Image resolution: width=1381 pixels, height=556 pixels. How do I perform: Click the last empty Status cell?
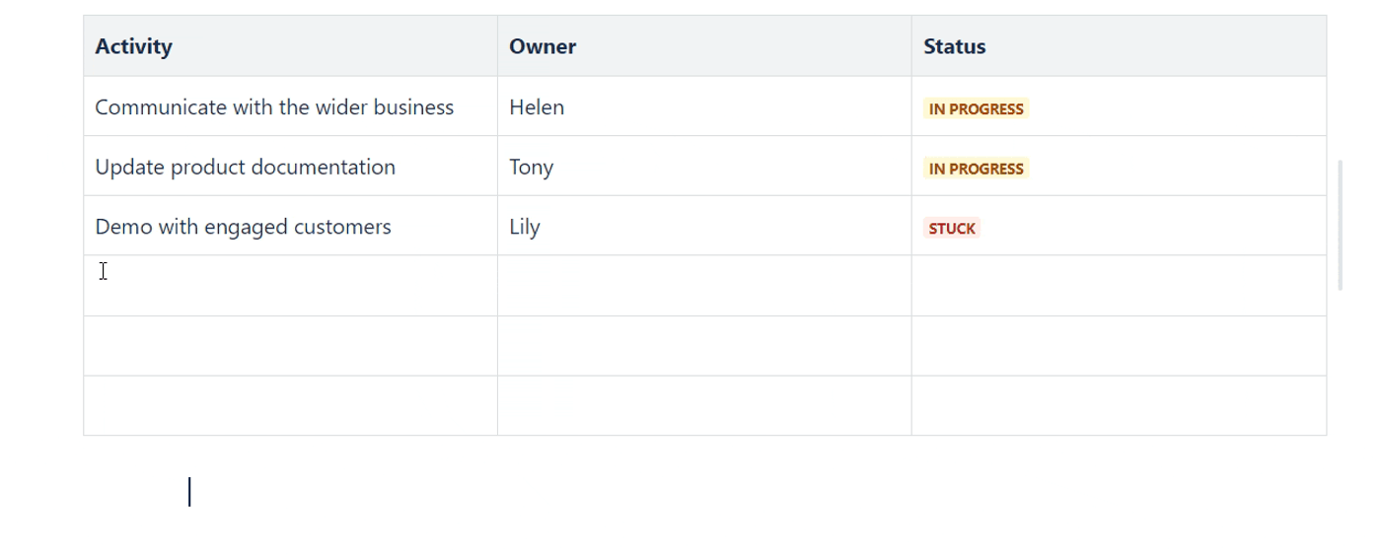click(1119, 405)
